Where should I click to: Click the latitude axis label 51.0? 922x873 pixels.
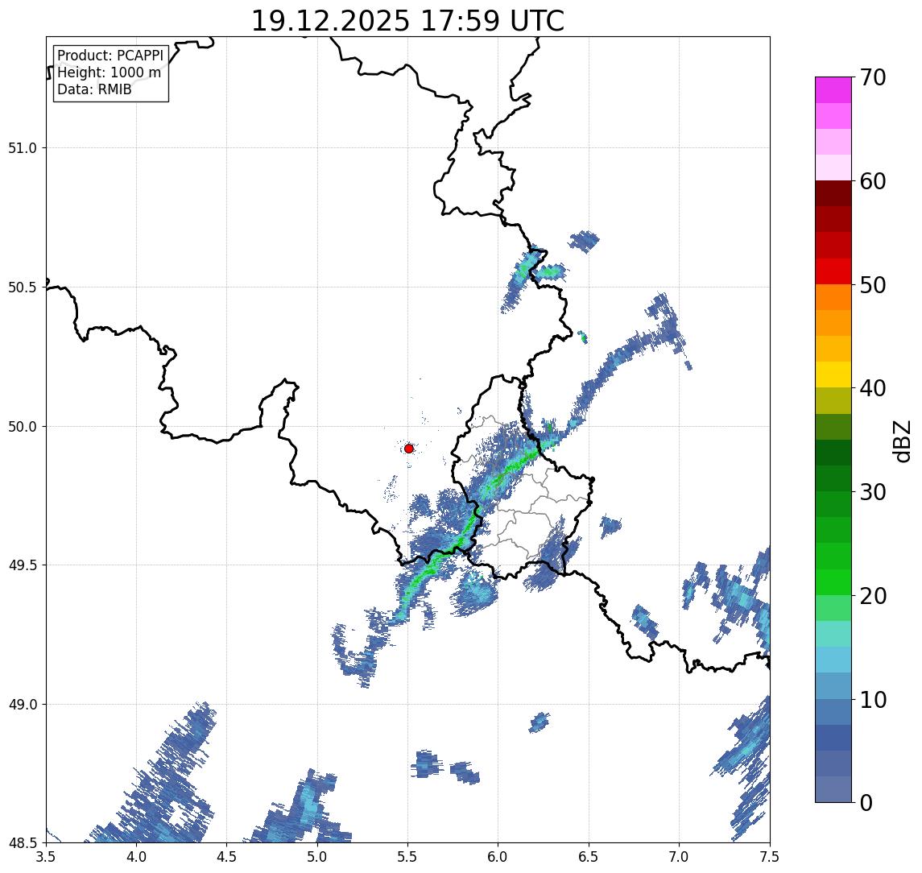click(x=23, y=148)
